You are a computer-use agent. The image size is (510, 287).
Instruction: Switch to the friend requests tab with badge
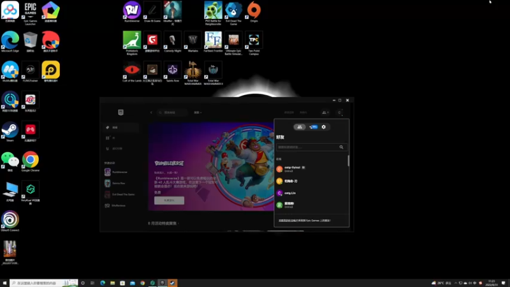click(x=313, y=127)
